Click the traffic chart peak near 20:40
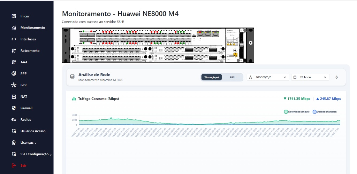The height and width of the screenshot is (174, 357). 111,118
